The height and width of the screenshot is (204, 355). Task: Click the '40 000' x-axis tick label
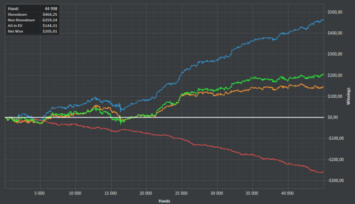point(288,193)
